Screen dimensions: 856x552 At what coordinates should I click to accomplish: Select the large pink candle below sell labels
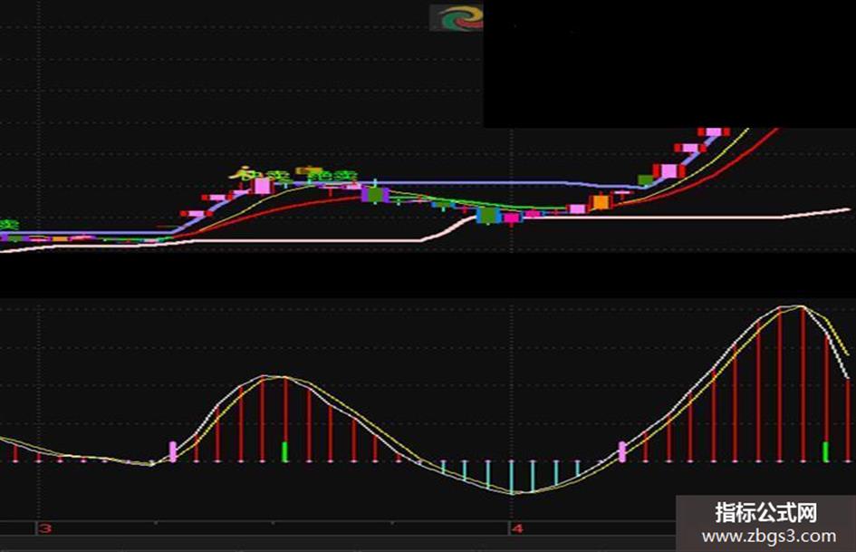pos(262,185)
